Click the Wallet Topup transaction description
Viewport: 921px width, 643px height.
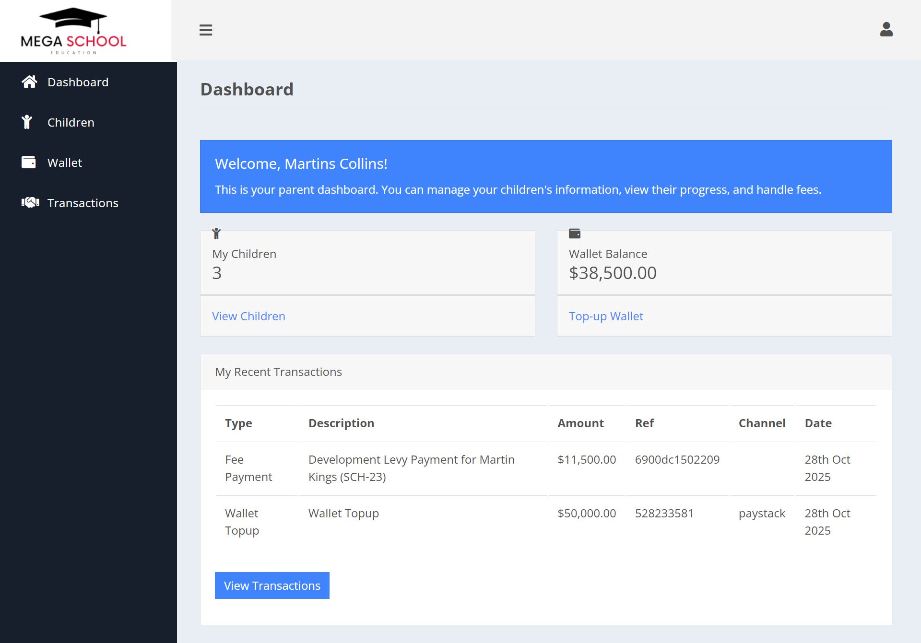343,514
